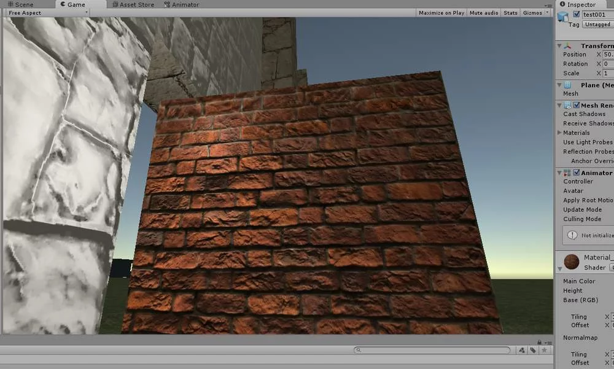Image resolution: width=614 pixels, height=369 pixels.
Task: Uncheck the Animator component enable checkbox
Action: point(577,173)
